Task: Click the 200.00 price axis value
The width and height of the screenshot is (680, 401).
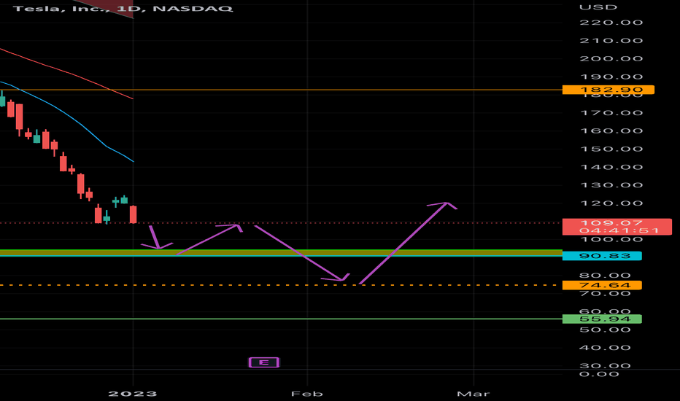Action: click(x=611, y=58)
